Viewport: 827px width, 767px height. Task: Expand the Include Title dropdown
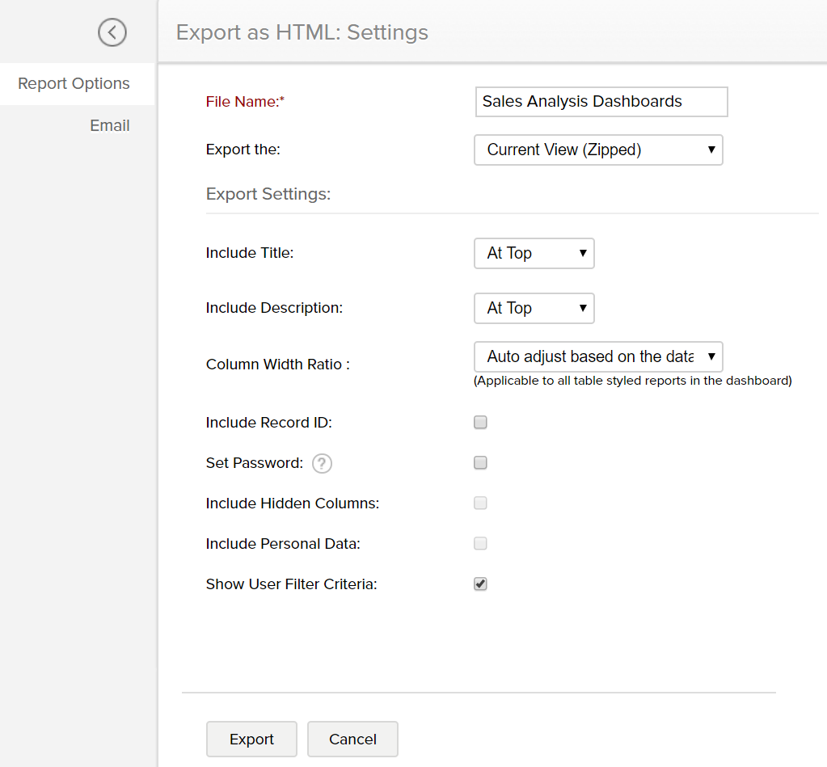pos(534,254)
